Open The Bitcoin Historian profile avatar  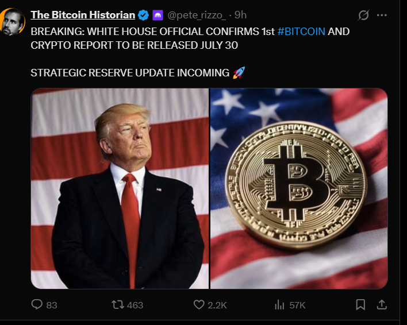pyautogui.click(x=12, y=22)
